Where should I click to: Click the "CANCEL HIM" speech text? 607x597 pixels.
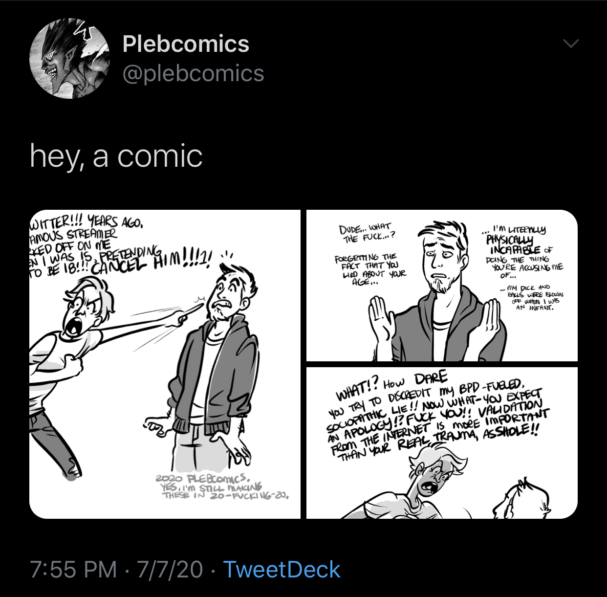152,265
